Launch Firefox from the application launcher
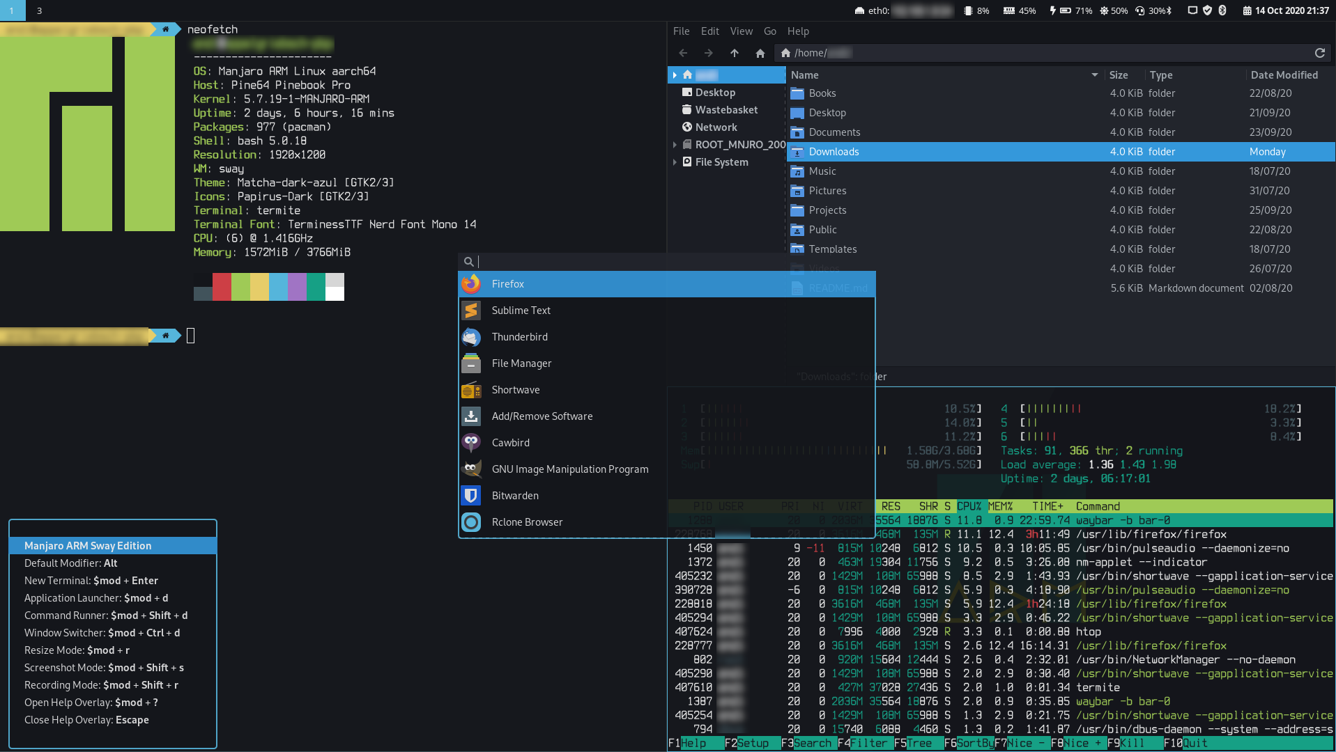1336x752 pixels. (x=507, y=284)
